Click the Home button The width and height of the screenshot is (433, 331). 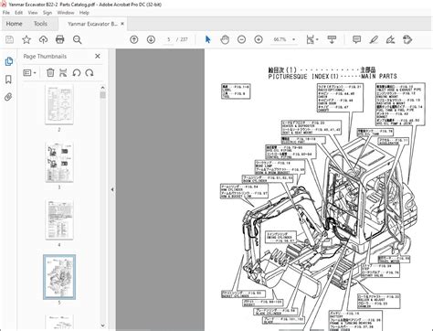(14, 24)
